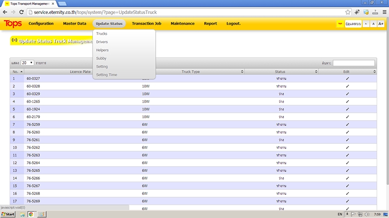Screen dimensions: 389x218
Task: Open Maintenance menu
Action: pyautogui.click(x=183, y=23)
